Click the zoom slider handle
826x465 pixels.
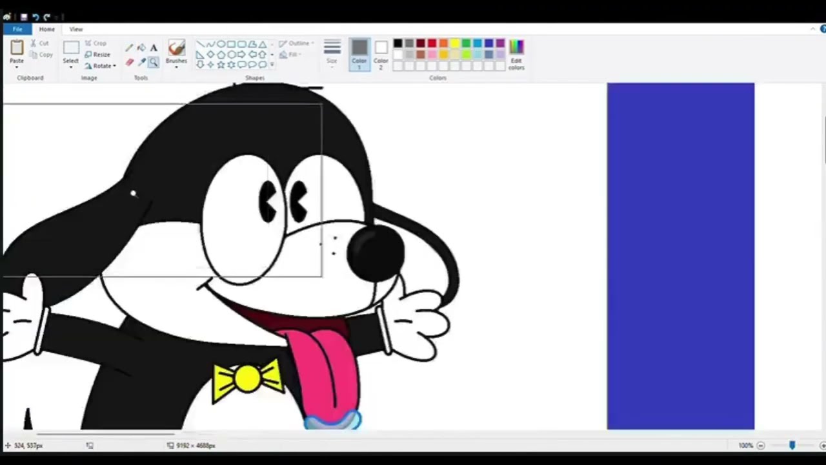click(792, 446)
